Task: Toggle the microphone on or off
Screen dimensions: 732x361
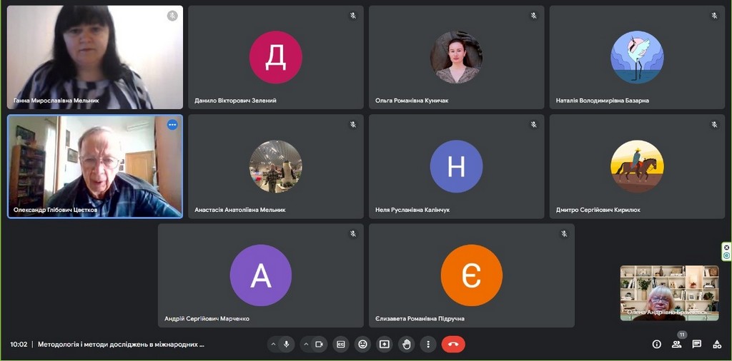Action: pyautogui.click(x=287, y=344)
